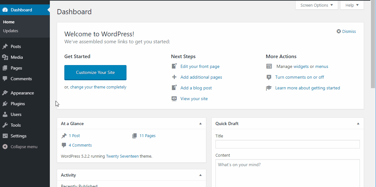Click the Add additional pages link
This screenshot has width=376, height=187.
click(201, 77)
